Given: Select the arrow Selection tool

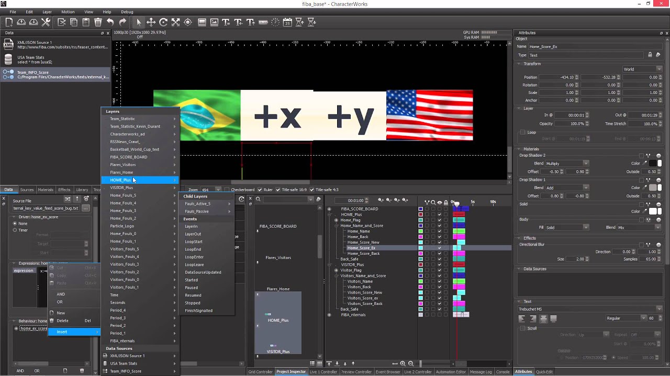Looking at the screenshot, I should pos(139,22).
